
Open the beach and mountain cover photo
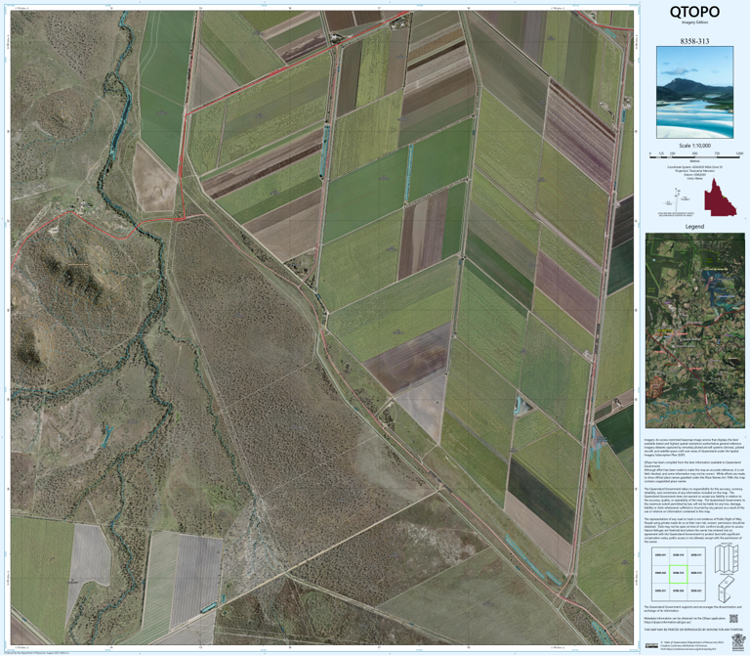click(x=694, y=93)
